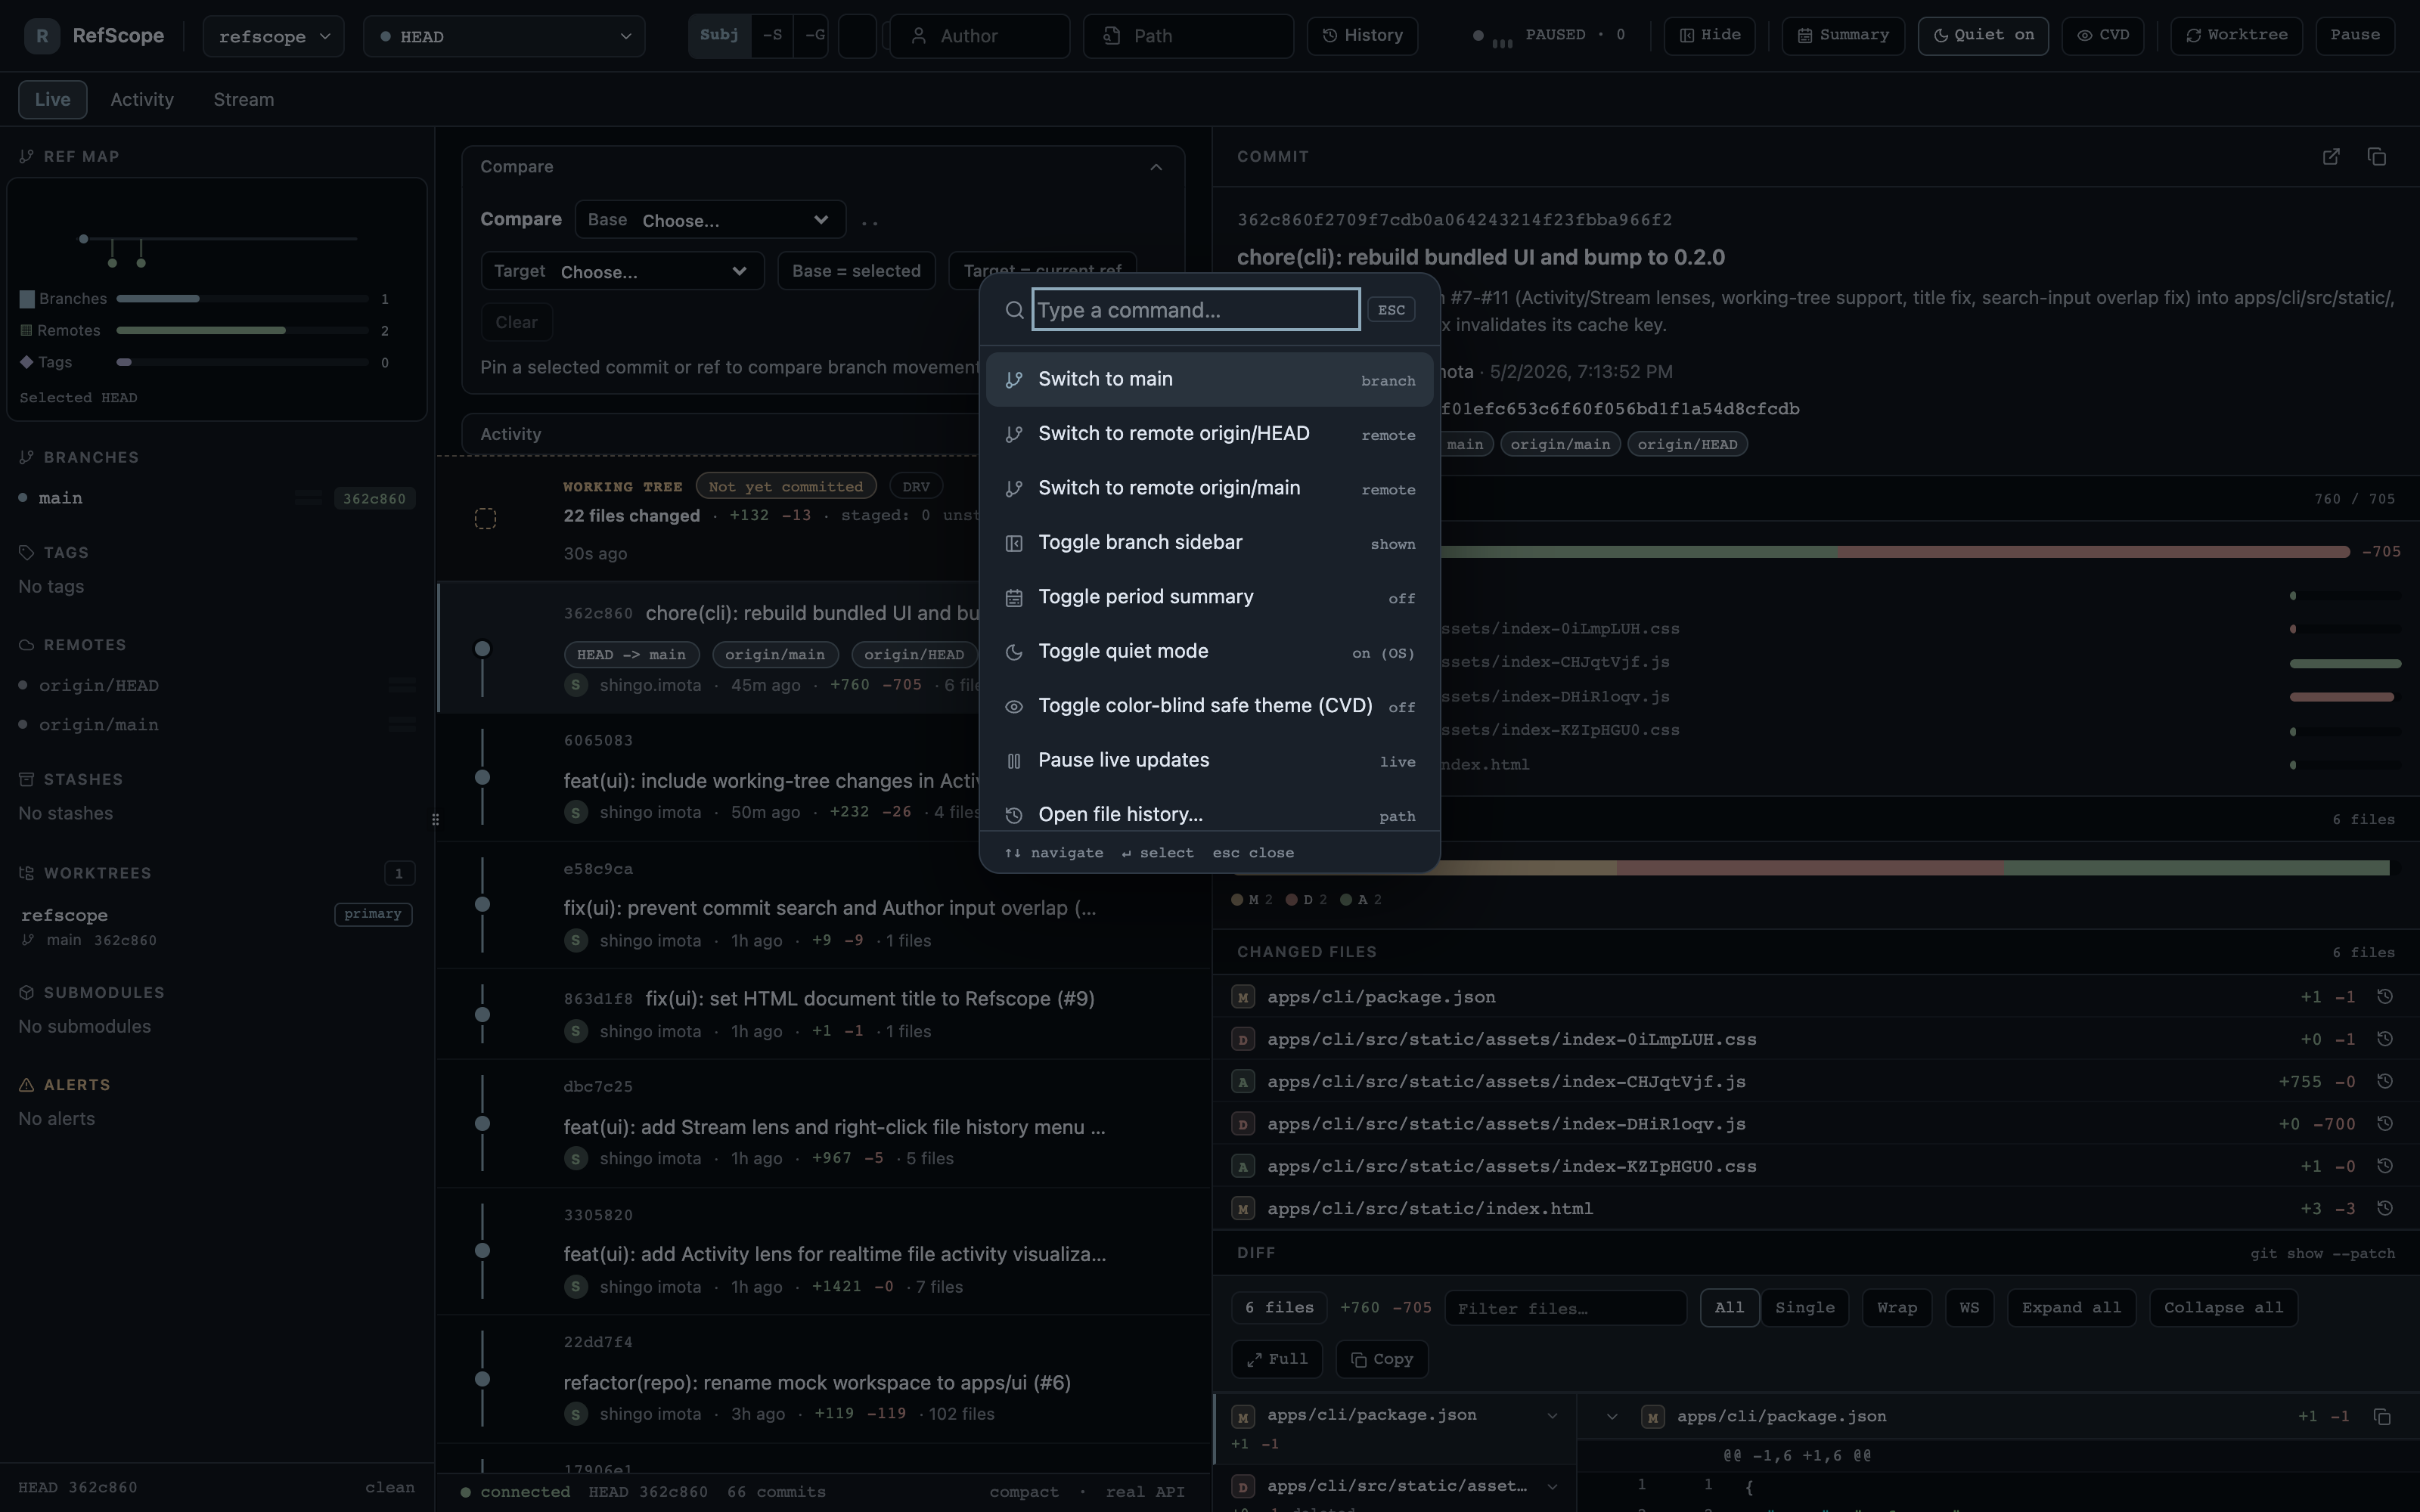This screenshot has width=2420, height=1512.
Task: Click the Pause button in the top bar
Action: pyautogui.click(x=2355, y=36)
